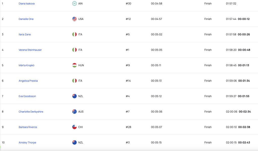This screenshot has height=151, width=258.
Task: Click Ilaria Zane's Italy flag icon
Action: point(74,35)
